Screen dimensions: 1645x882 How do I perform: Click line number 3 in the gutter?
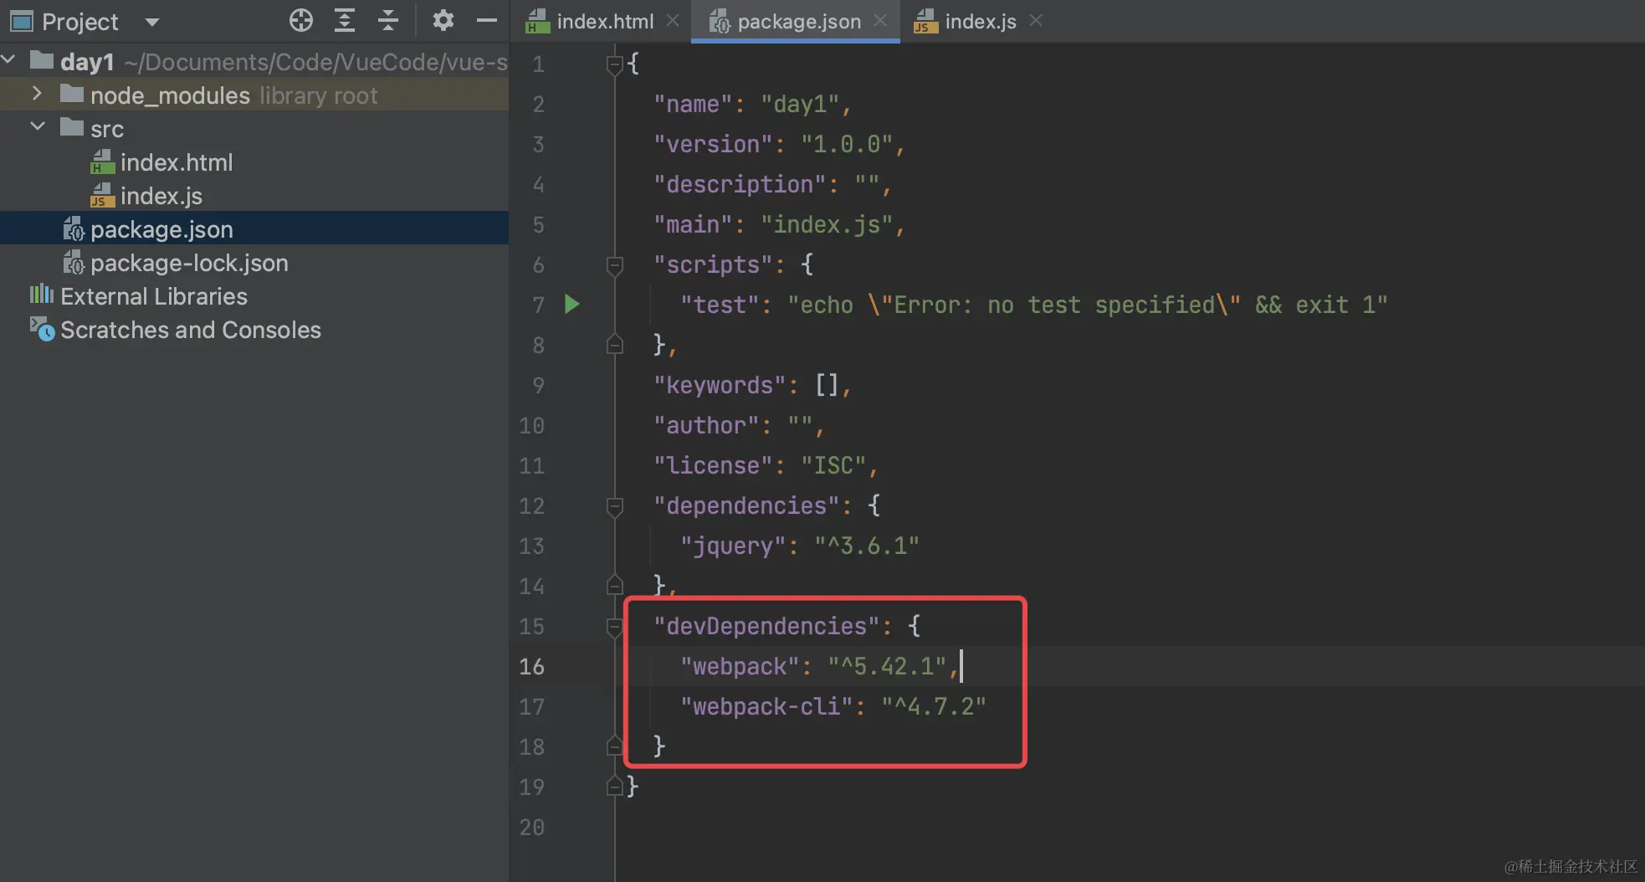(x=539, y=144)
